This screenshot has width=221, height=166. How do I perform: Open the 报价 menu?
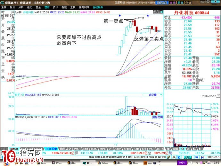pos(12,7)
